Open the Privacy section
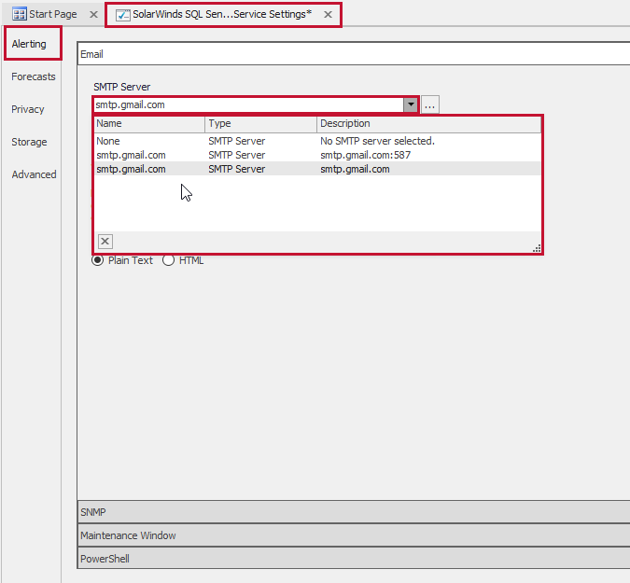The image size is (630, 583). [28, 109]
